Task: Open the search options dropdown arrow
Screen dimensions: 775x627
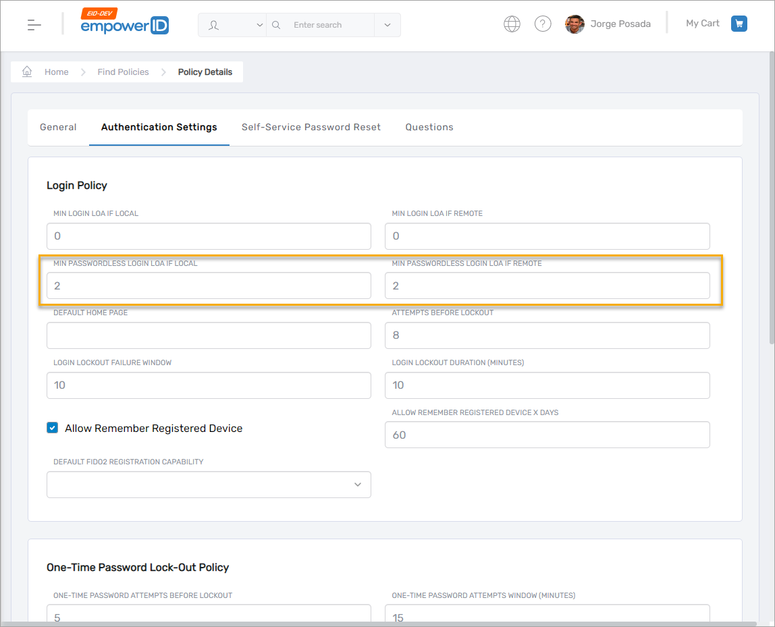Action: 387,25
